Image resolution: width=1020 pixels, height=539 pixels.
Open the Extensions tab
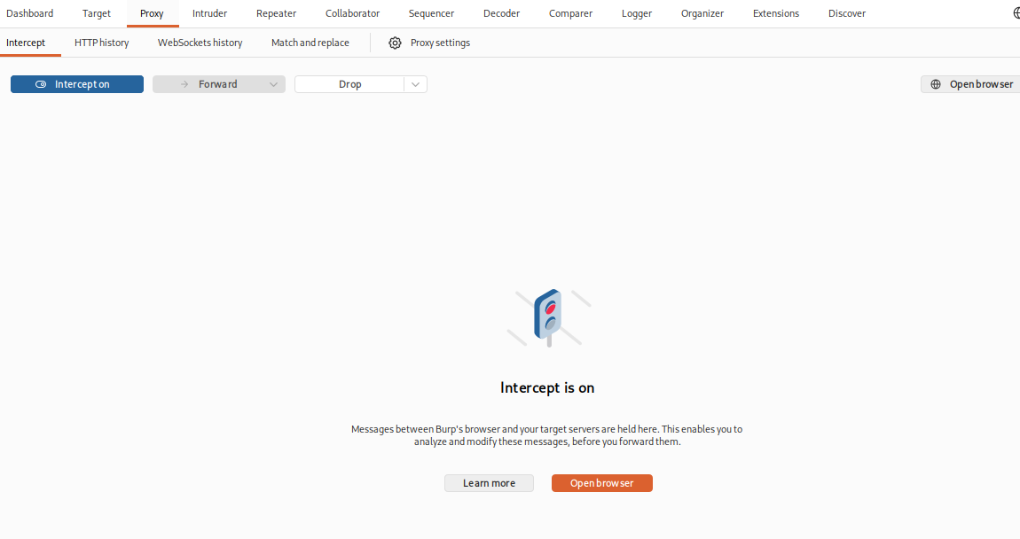coord(775,13)
